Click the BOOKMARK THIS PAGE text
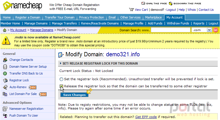The height and width of the screenshot is (120, 220). click(x=187, y=3)
